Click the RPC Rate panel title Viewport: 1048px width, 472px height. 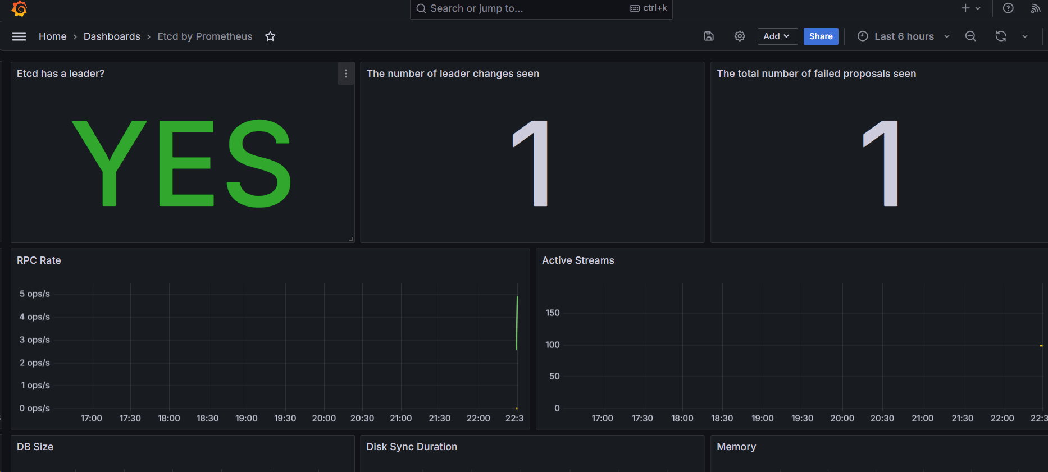point(39,260)
